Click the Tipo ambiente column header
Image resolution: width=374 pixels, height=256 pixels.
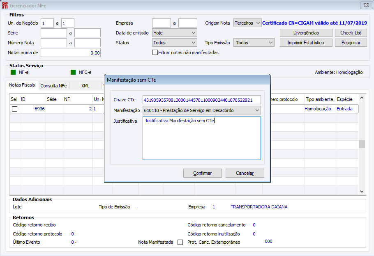319,99
